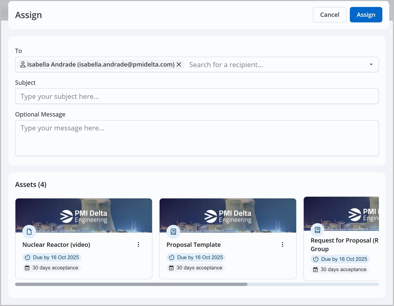This screenshot has width=394, height=306.
Task: Focus the Subject input field
Action: tap(197, 96)
